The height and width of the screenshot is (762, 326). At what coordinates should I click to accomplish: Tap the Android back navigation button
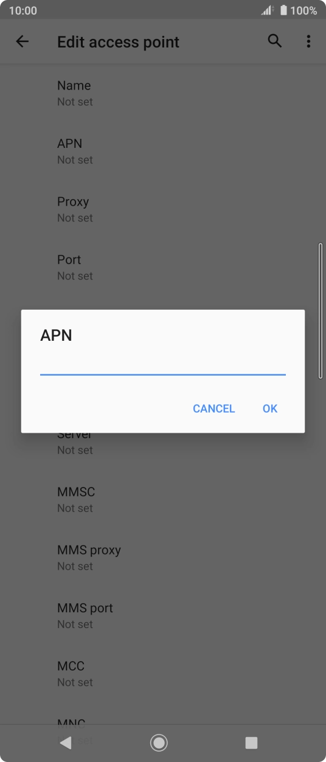(x=66, y=743)
